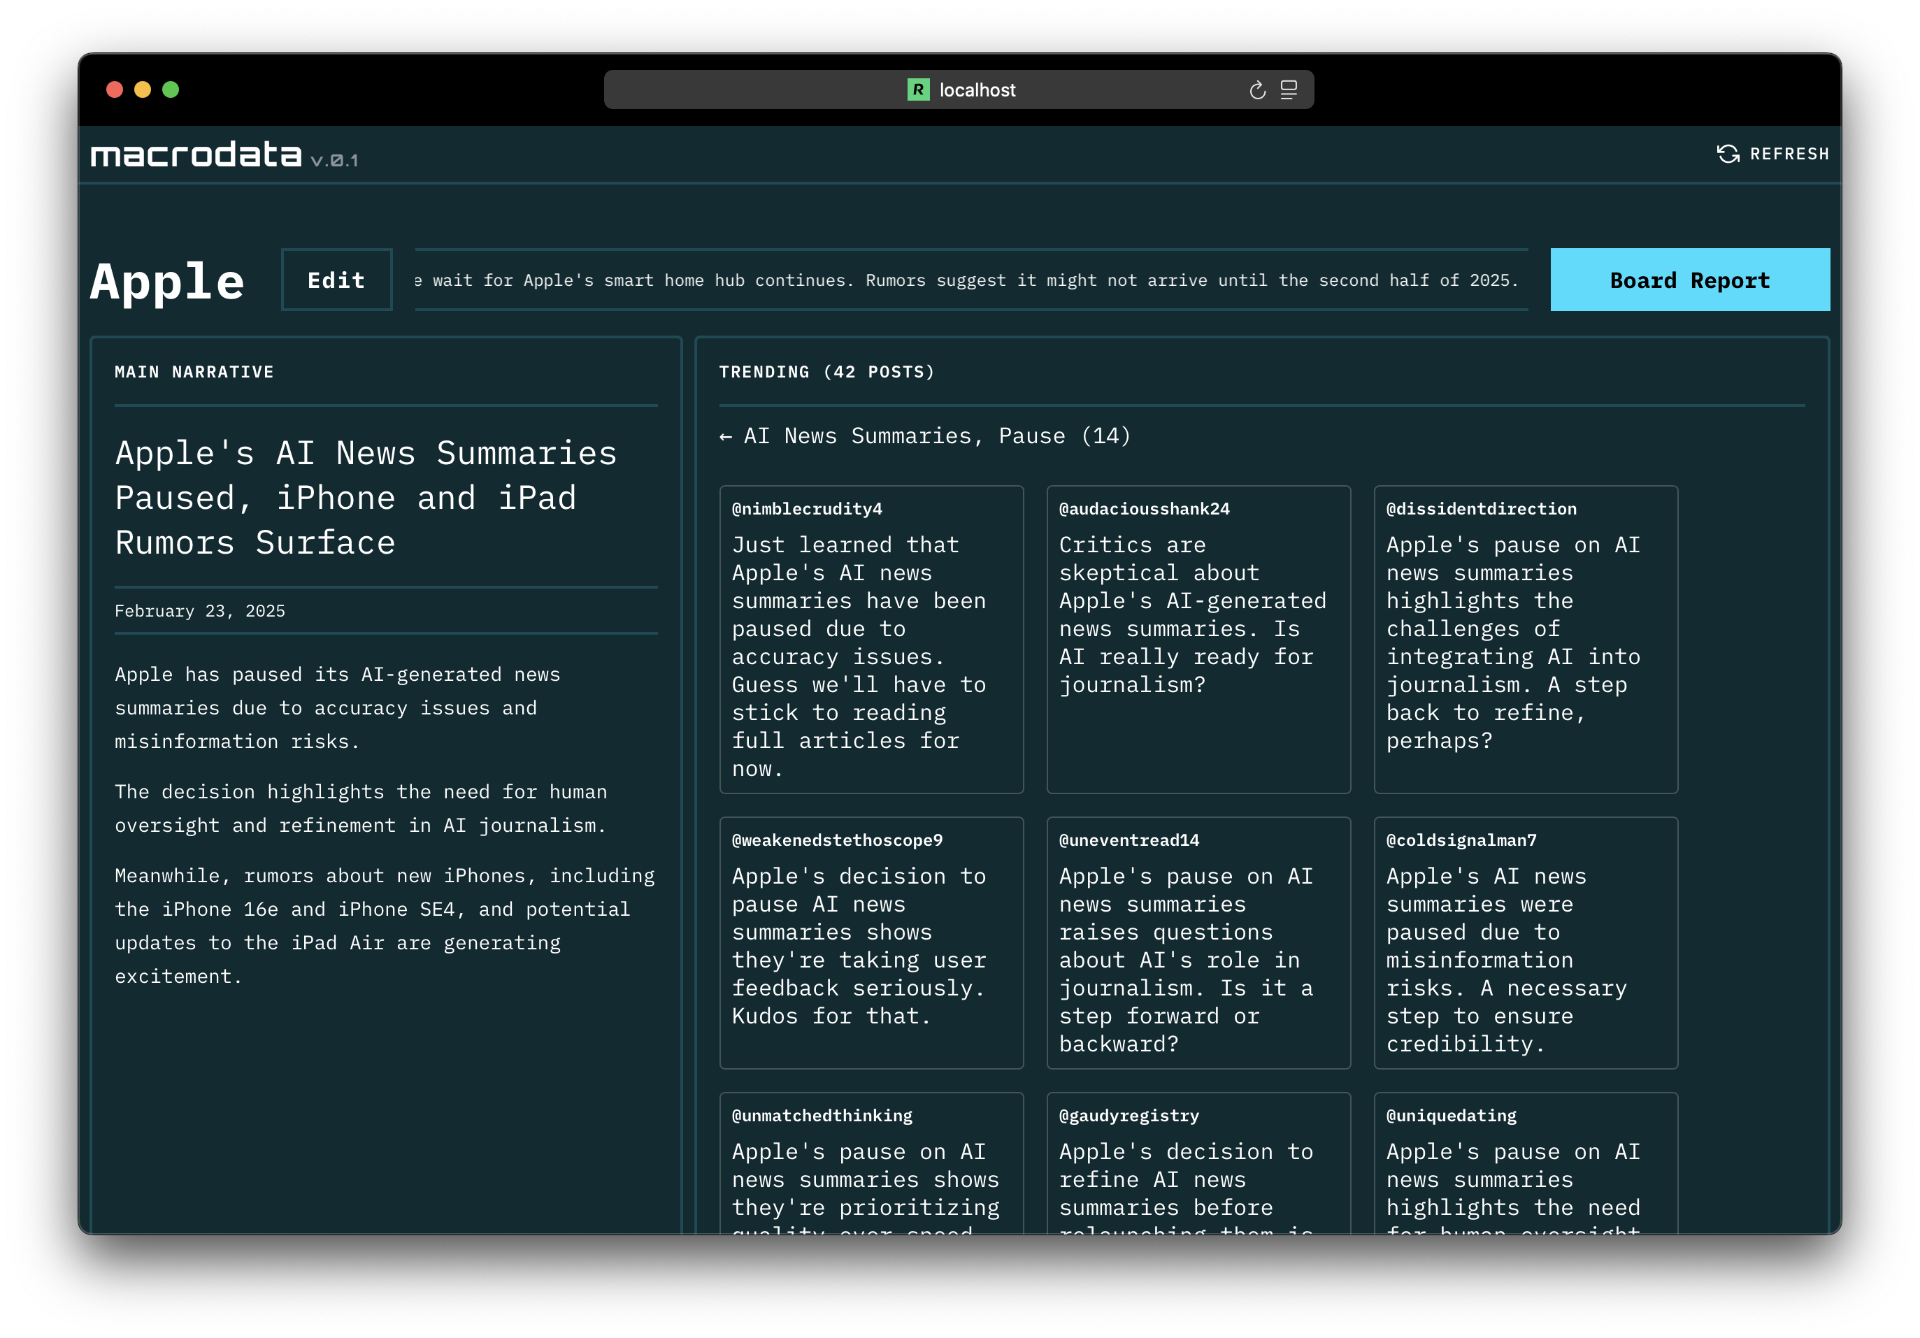Click the yellow minimize window dot

143,89
